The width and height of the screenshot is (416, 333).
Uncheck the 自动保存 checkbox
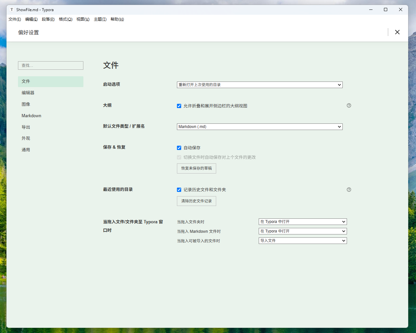(x=179, y=148)
